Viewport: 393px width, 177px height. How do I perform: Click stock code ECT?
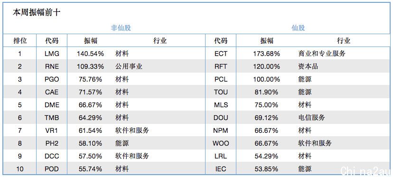pos(221,54)
